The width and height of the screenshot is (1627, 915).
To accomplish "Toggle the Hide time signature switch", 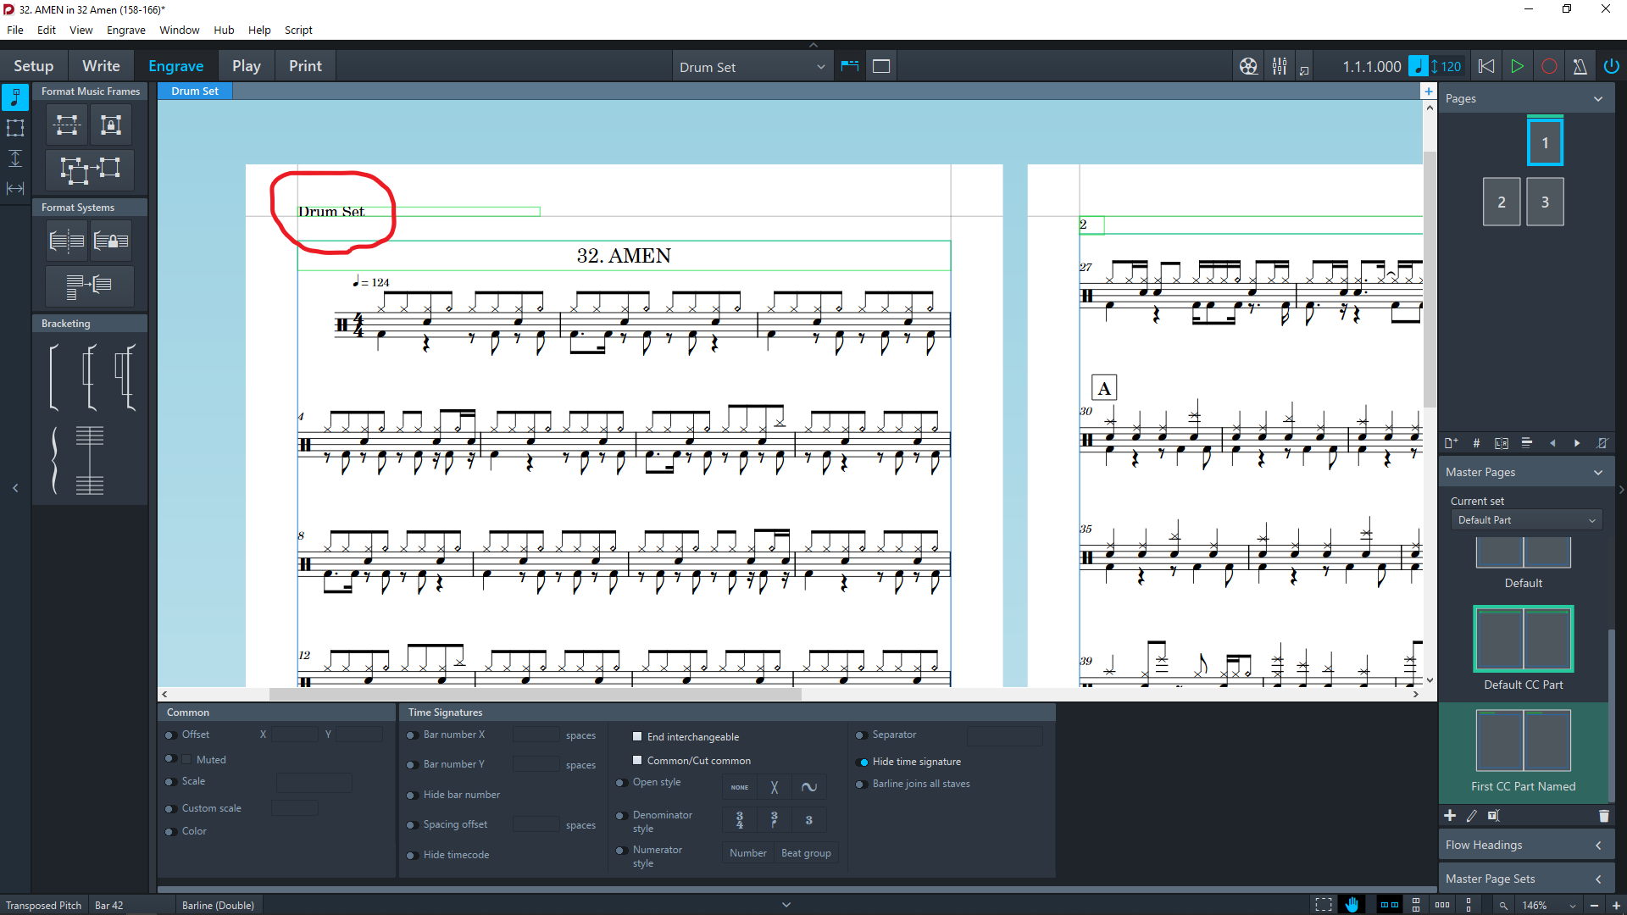I will click(x=863, y=762).
